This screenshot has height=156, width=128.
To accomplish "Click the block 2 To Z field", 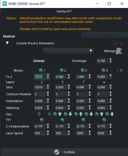I will (x=61, y=77).
